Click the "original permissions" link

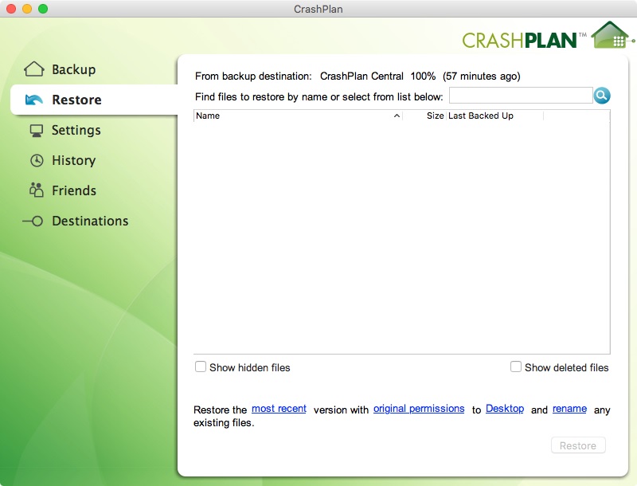click(419, 409)
